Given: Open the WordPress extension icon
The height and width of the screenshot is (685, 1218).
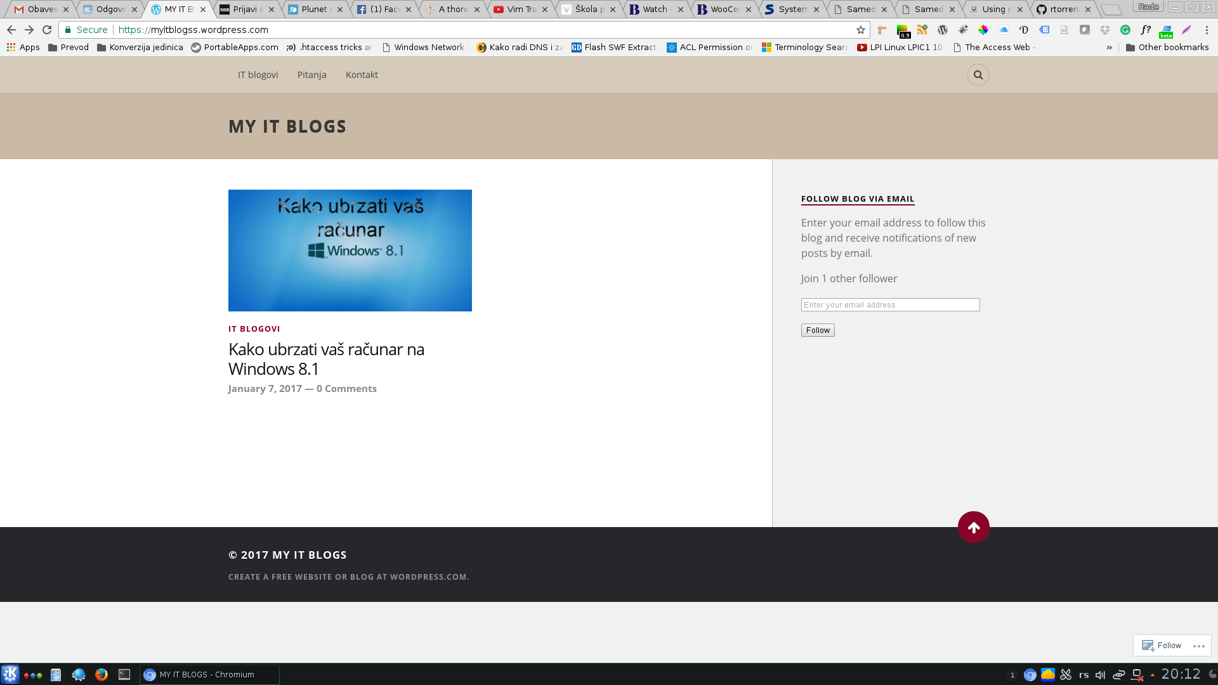Looking at the screenshot, I should [x=942, y=30].
